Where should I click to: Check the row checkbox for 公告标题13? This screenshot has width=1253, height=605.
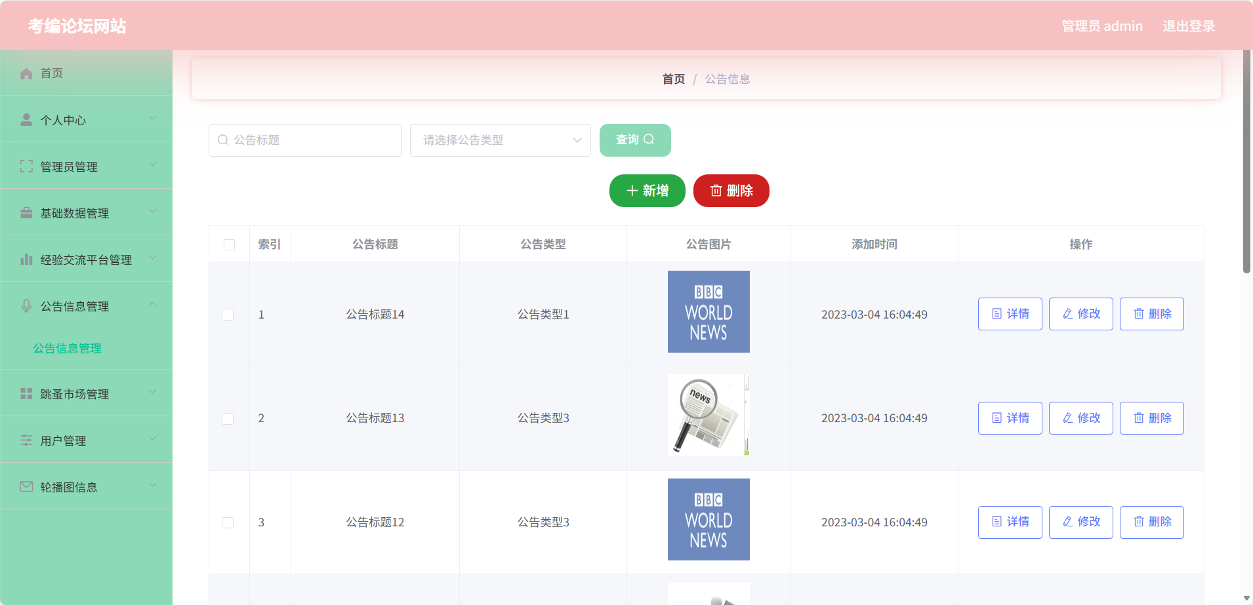[228, 418]
